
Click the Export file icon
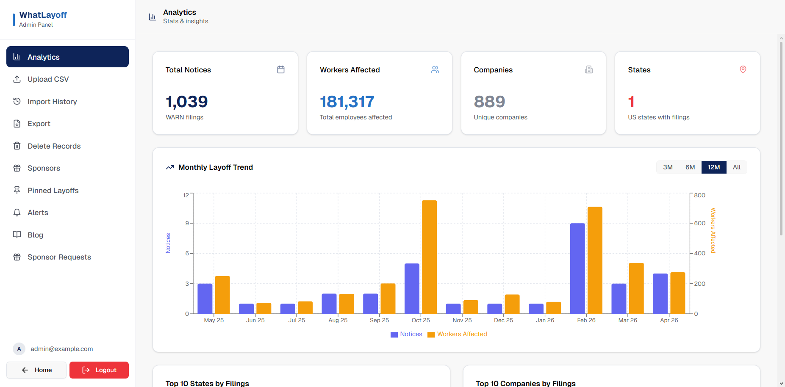[x=17, y=124]
